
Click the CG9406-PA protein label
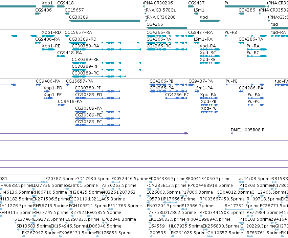(x=48, y=81)
